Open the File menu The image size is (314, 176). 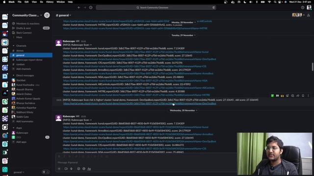point(20,2)
